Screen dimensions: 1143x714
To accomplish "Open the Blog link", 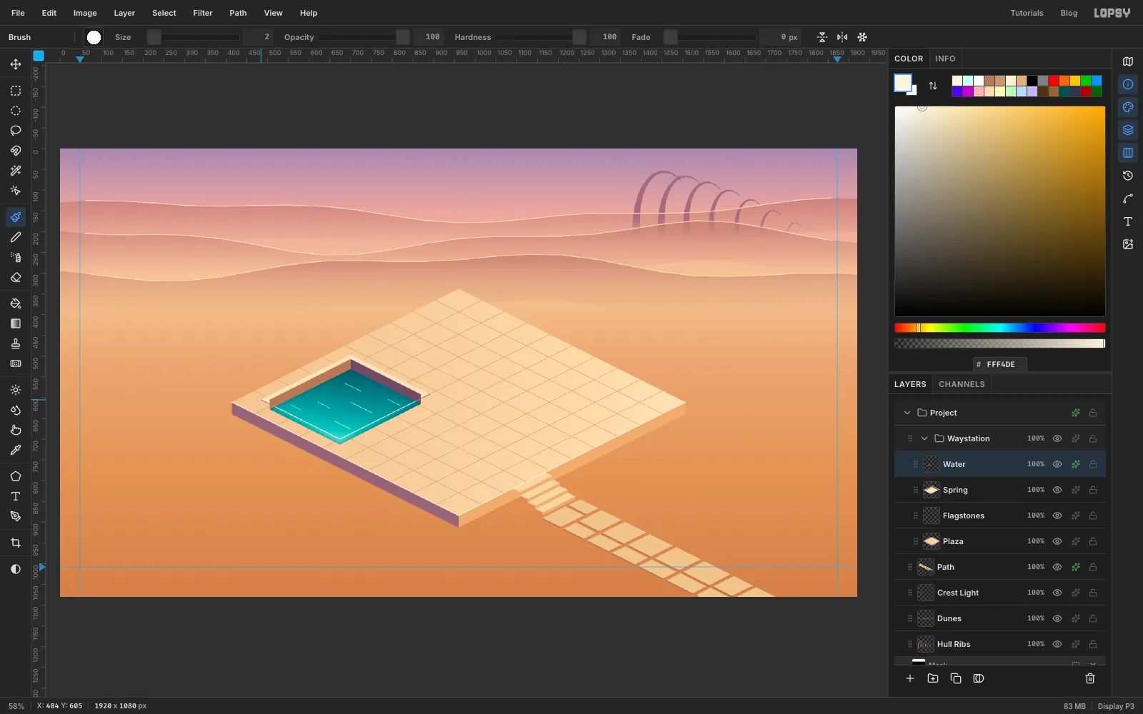I will (x=1069, y=13).
